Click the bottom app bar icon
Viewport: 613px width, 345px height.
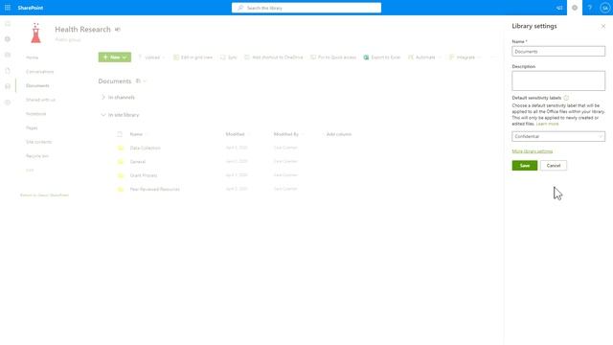pos(8,103)
